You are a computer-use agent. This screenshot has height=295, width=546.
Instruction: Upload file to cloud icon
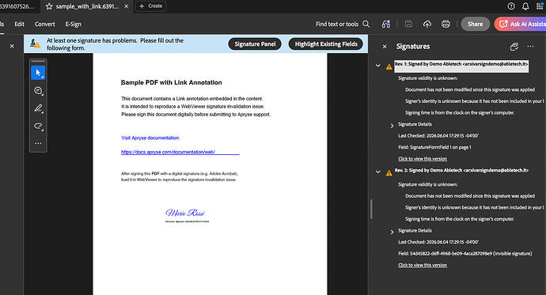click(x=427, y=24)
